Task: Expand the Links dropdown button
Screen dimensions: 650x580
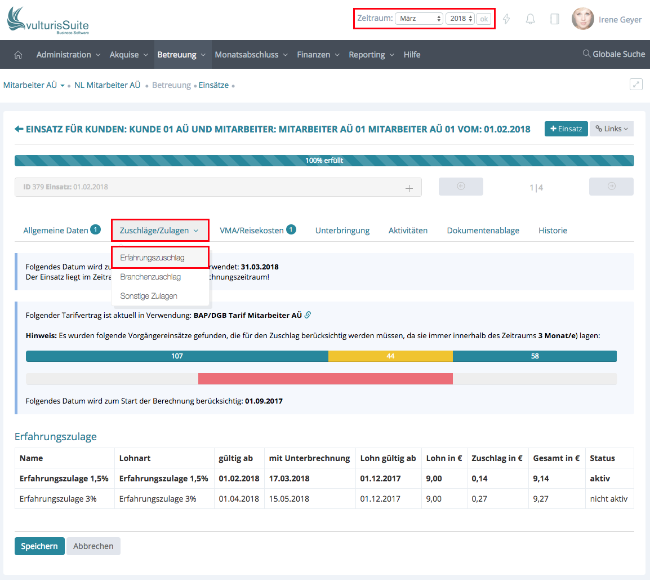Action: [611, 129]
